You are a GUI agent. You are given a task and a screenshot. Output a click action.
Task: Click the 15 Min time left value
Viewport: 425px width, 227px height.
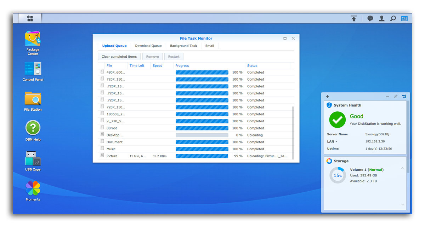point(138,156)
